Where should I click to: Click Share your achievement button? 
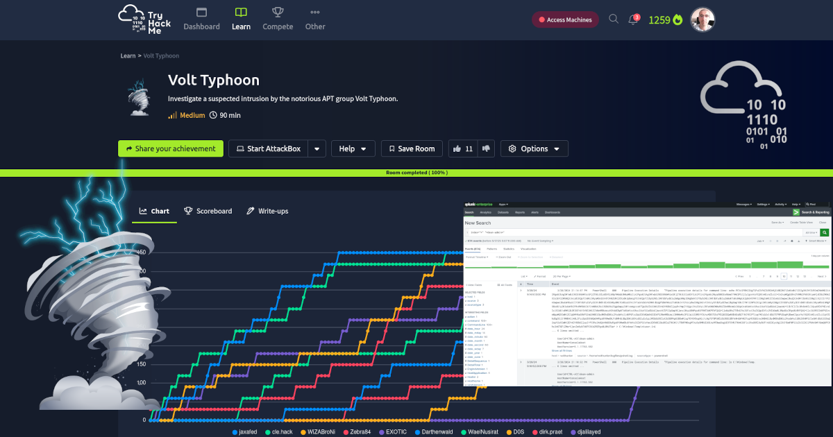pos(171,148)
